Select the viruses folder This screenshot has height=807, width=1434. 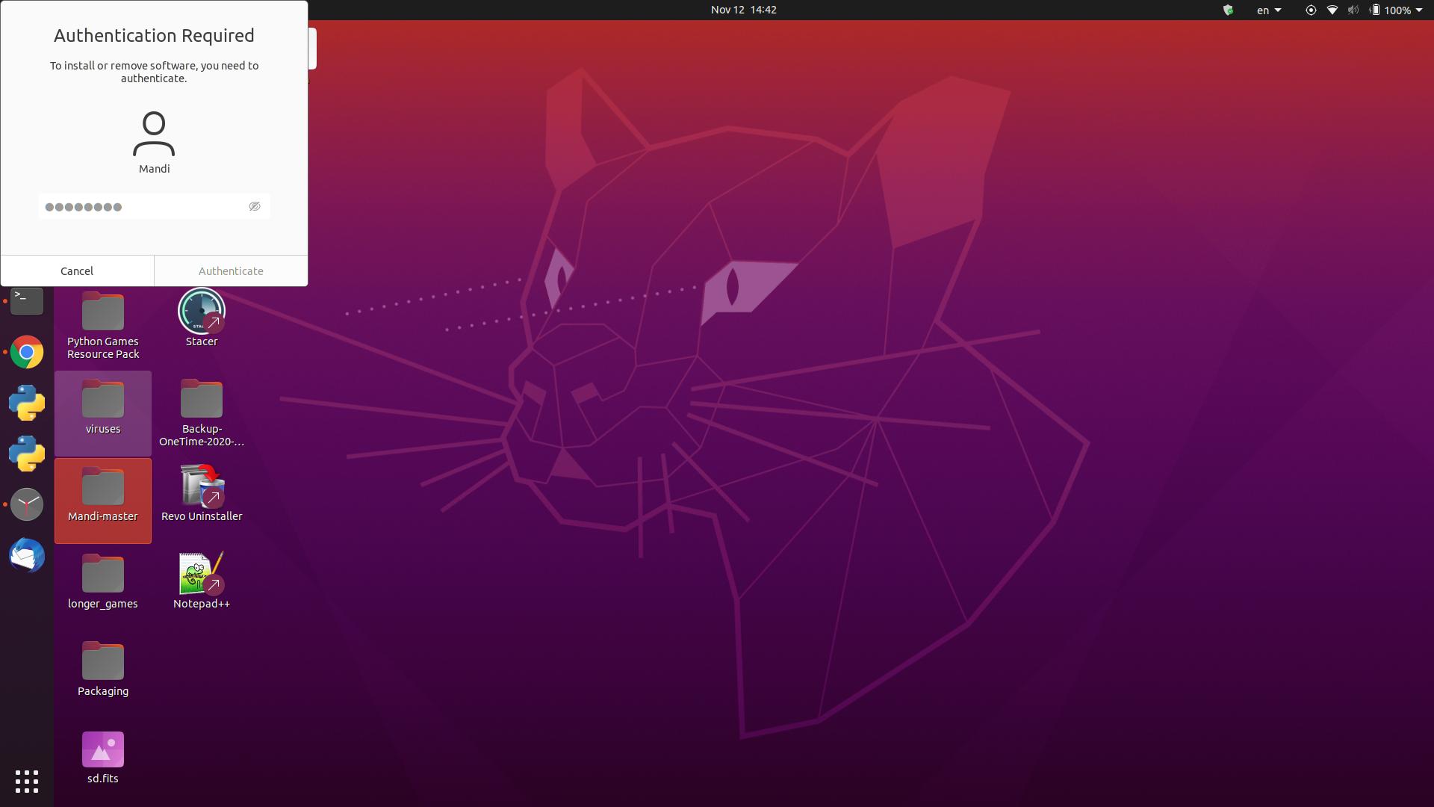(102, 400)
